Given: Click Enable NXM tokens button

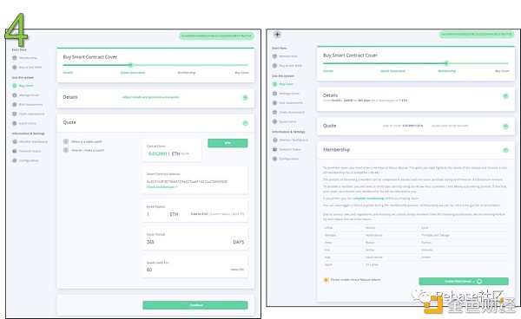Looking at the screenshot, I should [464, 281].
